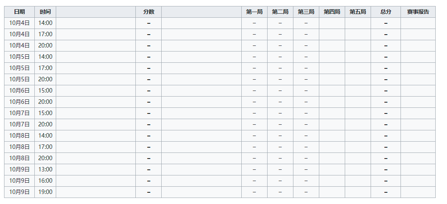
Task: Select 第二局 score cell for 10月6日 20:00
Action: coord(280,102)
